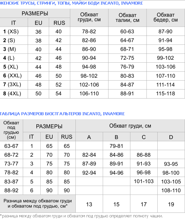Click the 8 (4XL) size cell
The width and height of the screenshot is (185, 219).
pos(14,93)
